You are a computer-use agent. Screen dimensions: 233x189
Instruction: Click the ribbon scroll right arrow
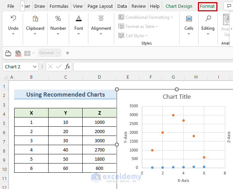231,29
